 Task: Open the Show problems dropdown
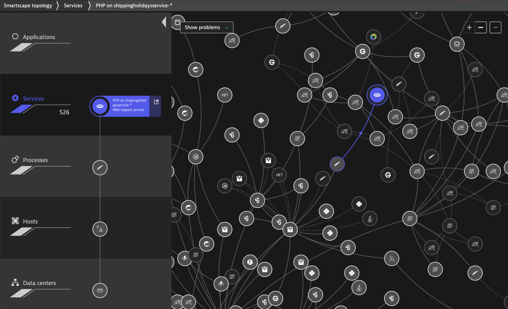tap(207, 28)
